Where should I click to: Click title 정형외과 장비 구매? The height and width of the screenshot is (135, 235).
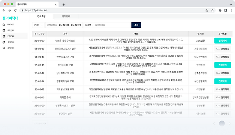pyautogui.click(x=65, y=81)
